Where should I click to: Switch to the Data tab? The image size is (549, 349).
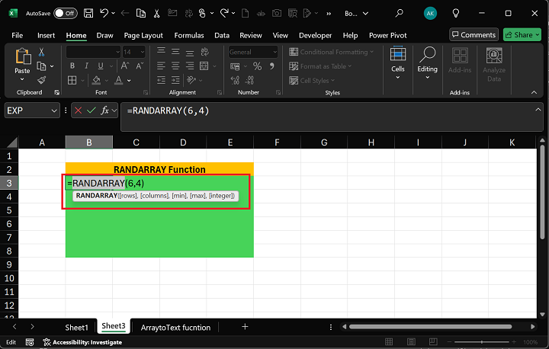point(222,35)
